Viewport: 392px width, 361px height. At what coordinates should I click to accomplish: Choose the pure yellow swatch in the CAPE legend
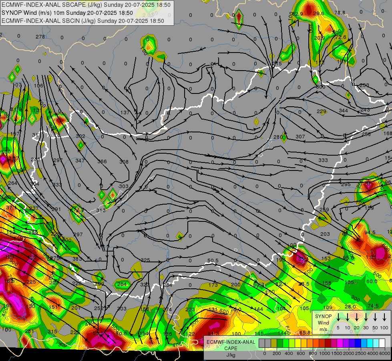pos(298,343)
